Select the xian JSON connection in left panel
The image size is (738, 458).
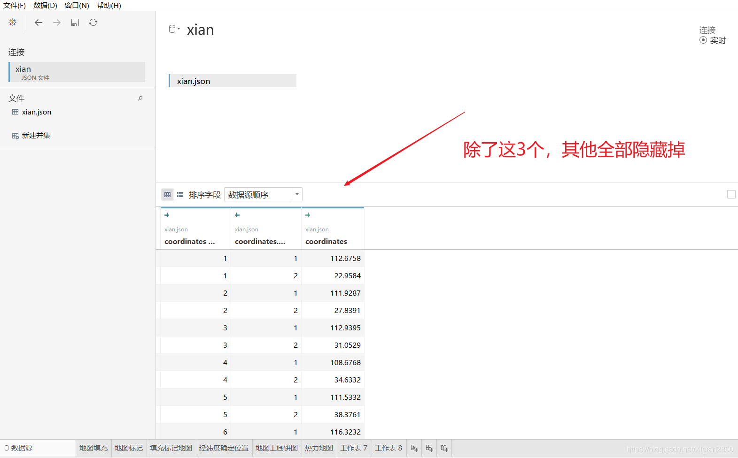point(77,72)
